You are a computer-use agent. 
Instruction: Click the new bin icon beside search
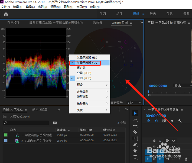pyautogui.click(x=55, y=122)
